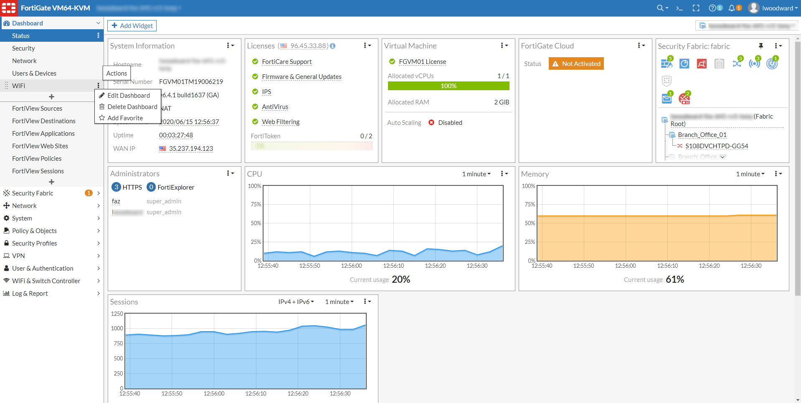
Task: Click the Allocated vCPUs usage bar
Action: click(x=448, y=86)
